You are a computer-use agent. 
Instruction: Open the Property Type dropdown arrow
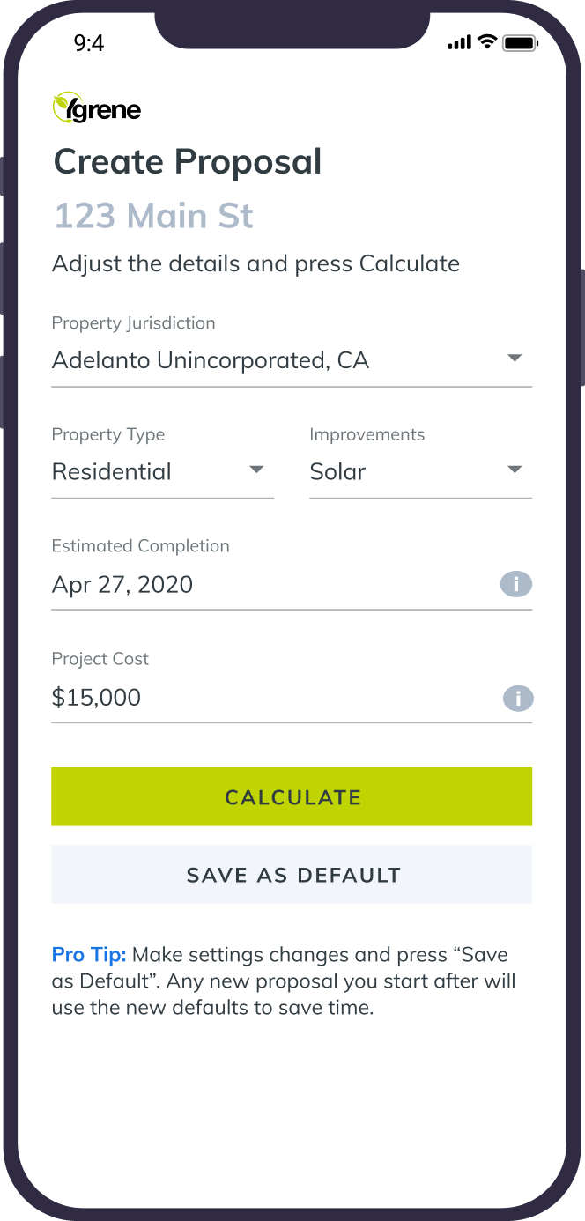tap(256, 470)
